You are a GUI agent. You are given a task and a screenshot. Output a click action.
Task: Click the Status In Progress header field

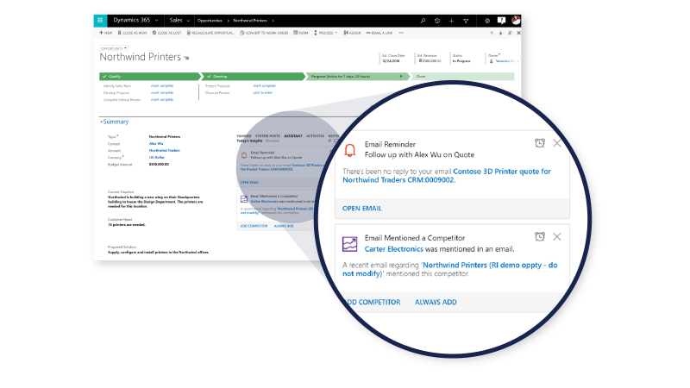[x=461, y=59]
